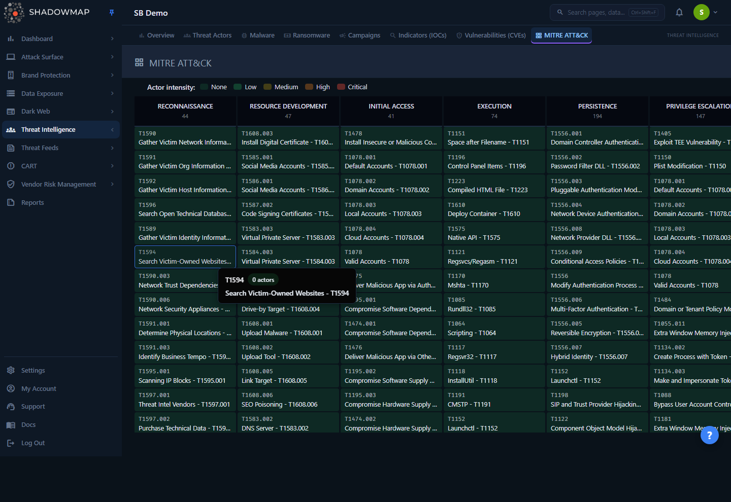
Task: Switch to the Ransomware tab
Action: tap(307, 35)
